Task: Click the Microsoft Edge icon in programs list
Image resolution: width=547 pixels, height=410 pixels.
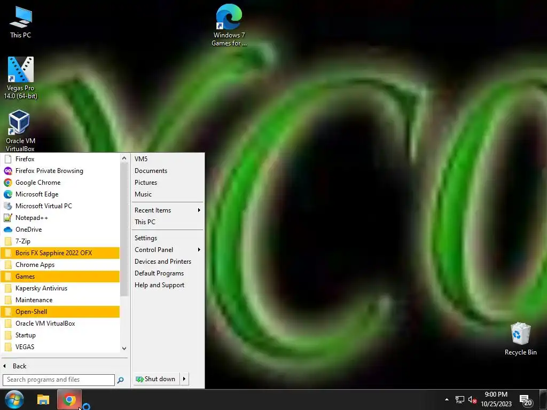Action: (x=7, y=194)
